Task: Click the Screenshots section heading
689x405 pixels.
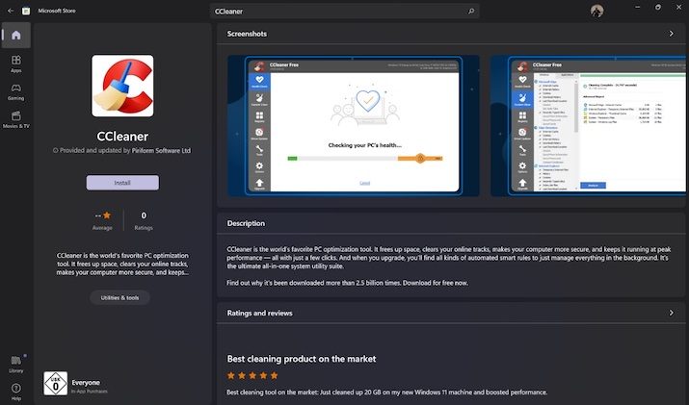Action: tap(247, 34)
